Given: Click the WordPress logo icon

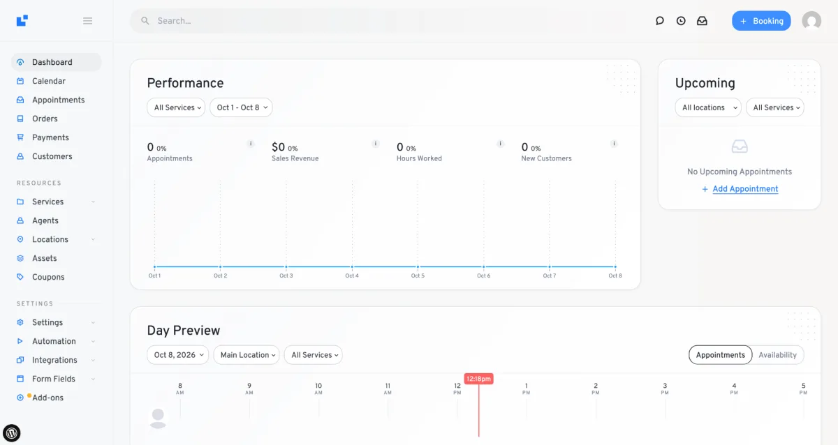Looking at the screenshot, I should 12,432.
